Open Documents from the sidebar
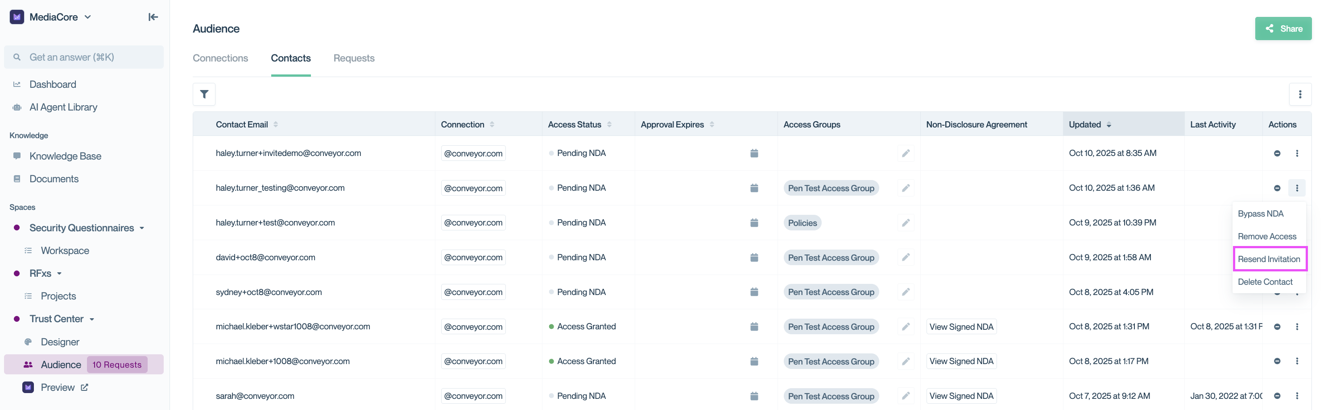The image size is (1332, 410). pos(54,179)
